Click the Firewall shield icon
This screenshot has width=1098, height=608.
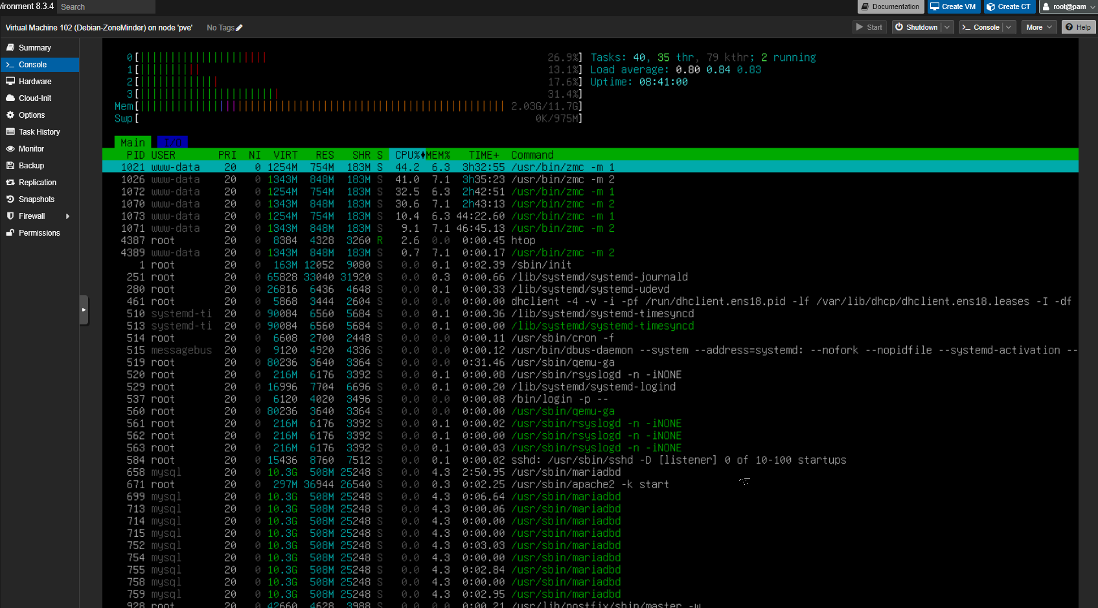[10, 216]
